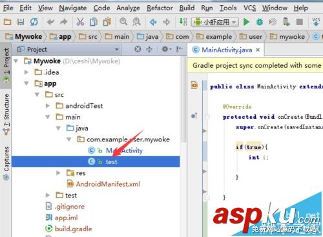The image size is (323, 237).
Task: Select the MainActivity class in tree
Action: tap(124, 150)
